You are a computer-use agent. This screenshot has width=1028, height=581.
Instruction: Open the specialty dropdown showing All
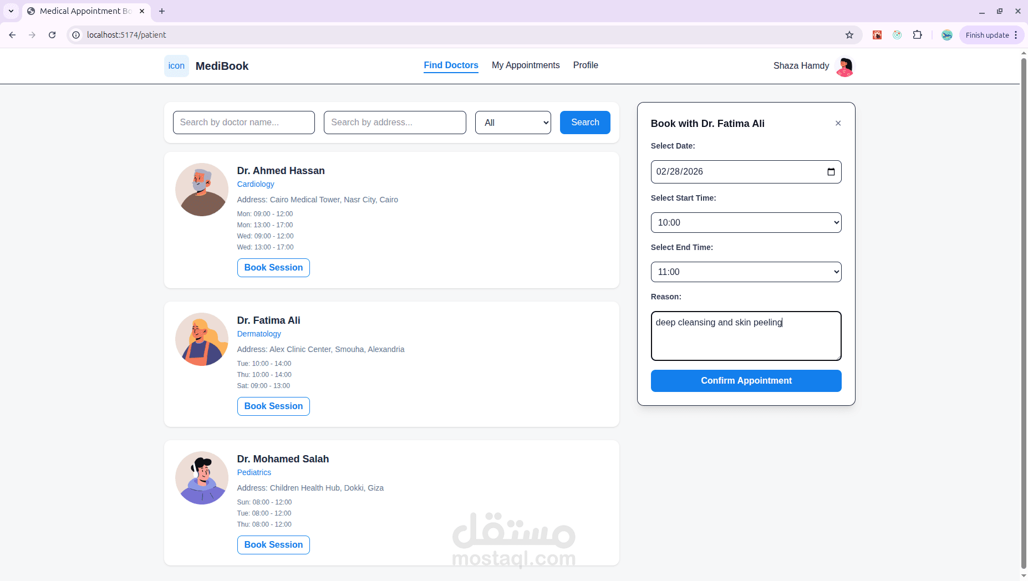tap(512, 122)
